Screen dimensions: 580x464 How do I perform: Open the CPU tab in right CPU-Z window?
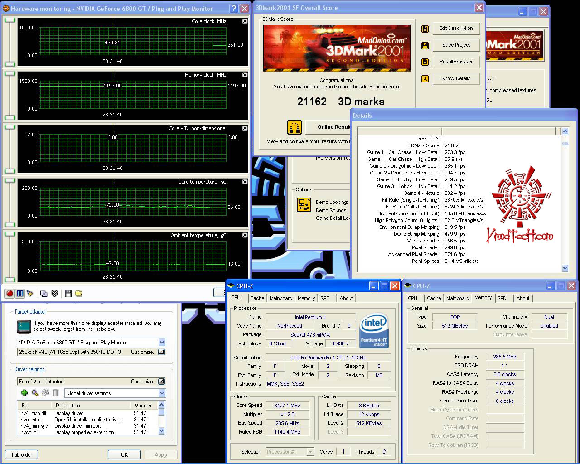412,298
